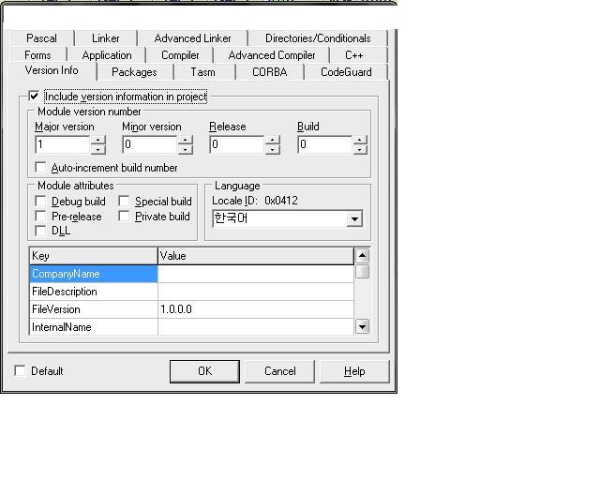Enable Auto-increment build number
Viewport: 600px width, 480px height.
coord(40,168)
